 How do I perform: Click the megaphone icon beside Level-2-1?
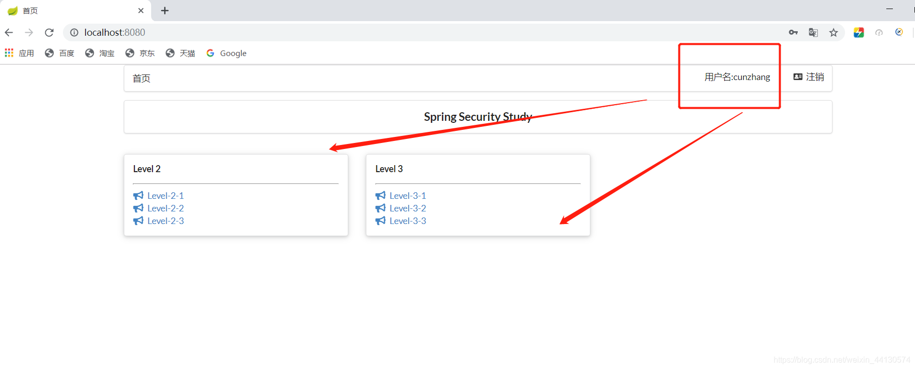click(138, 195)
